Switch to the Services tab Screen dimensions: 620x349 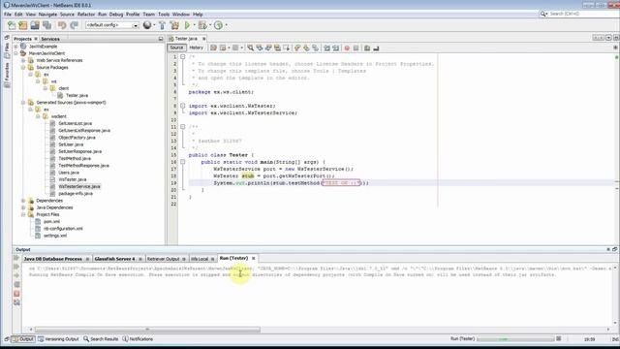tap(50, 39)
